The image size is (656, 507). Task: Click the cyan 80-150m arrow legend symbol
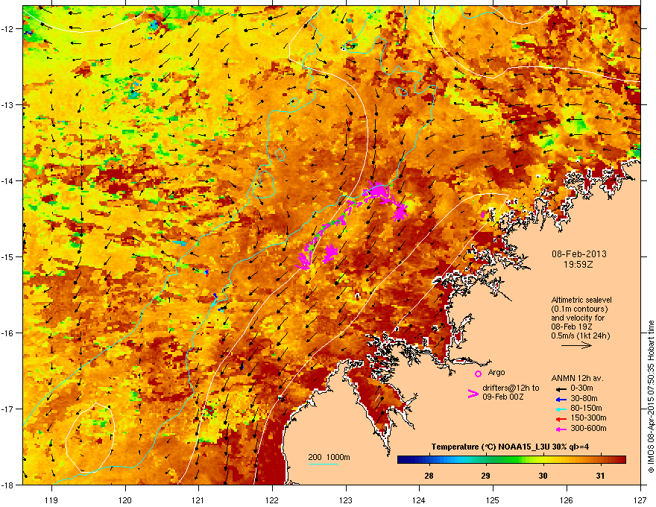561,409
